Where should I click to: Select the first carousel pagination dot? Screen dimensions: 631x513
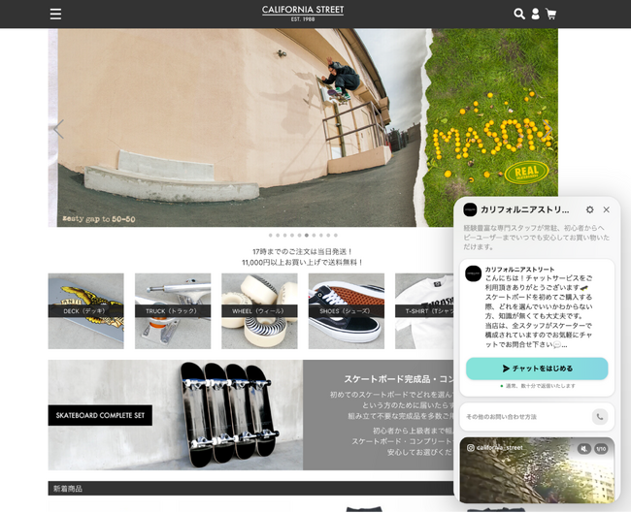coord(270,235)
